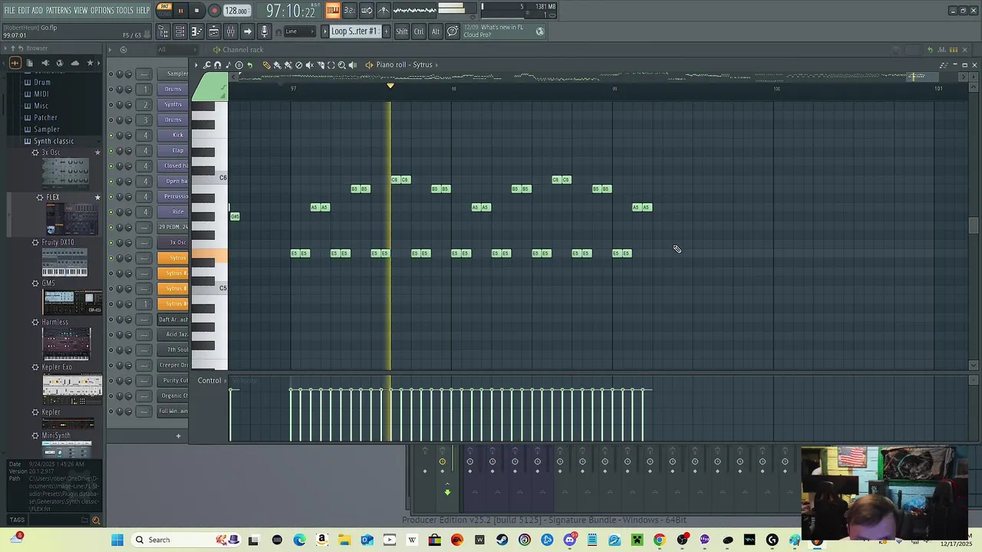Click the playhead marker on the timeline
This screenshot has height=552, width=982.
(390, 86)
